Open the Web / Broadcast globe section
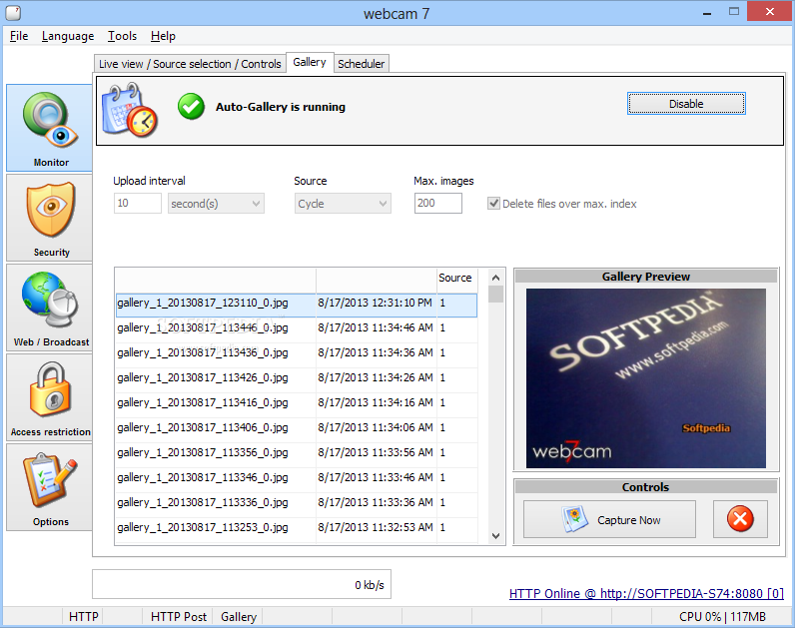 point(50,308)
